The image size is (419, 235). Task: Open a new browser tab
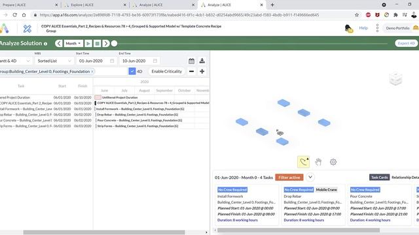tap(272, 5)
